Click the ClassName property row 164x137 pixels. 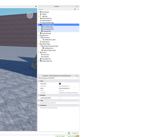(59, 86)
